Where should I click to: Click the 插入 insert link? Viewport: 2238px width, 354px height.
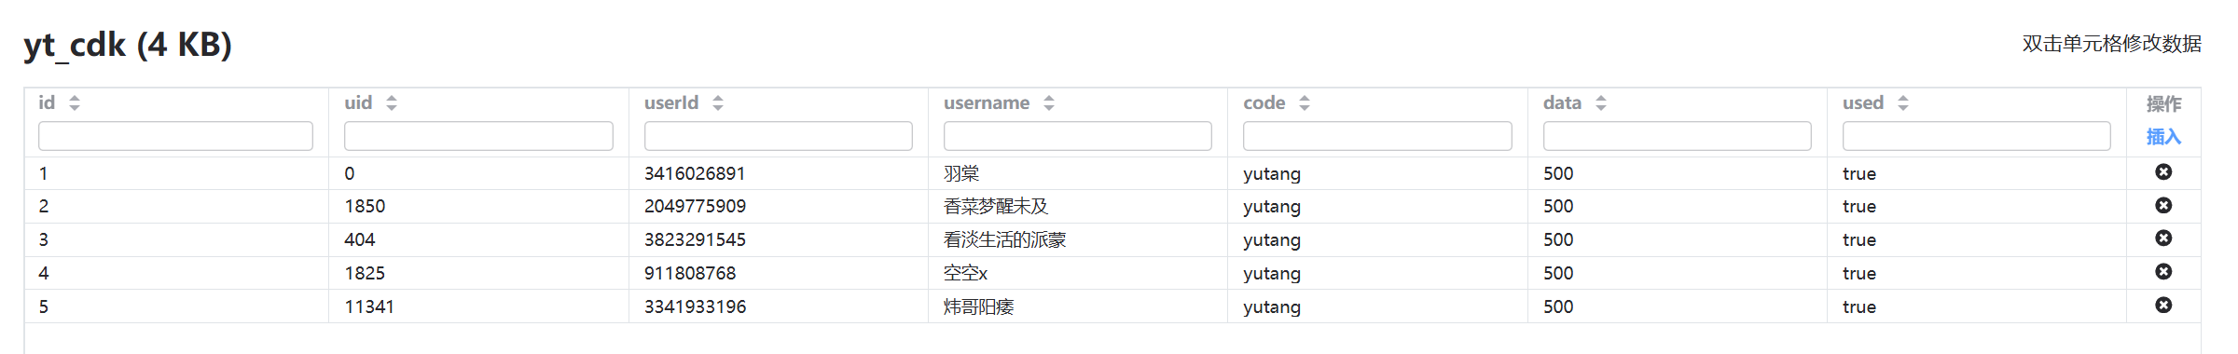(2163, 137)
